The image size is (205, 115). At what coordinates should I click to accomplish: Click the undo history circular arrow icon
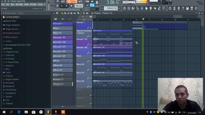pyautogui.click(x=170, y=9)
